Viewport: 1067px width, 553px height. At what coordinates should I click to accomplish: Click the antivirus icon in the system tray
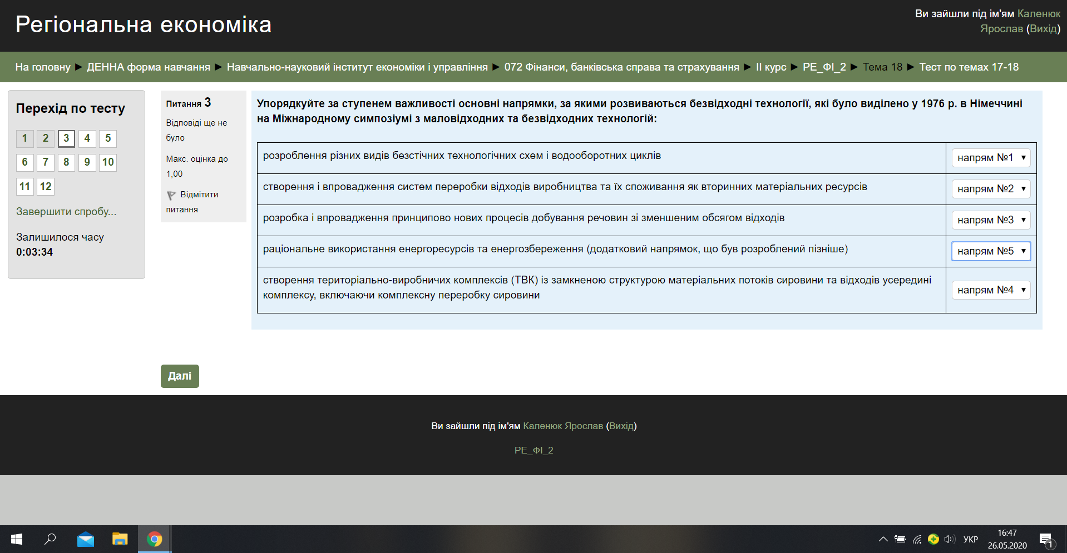tap(933, 539)
